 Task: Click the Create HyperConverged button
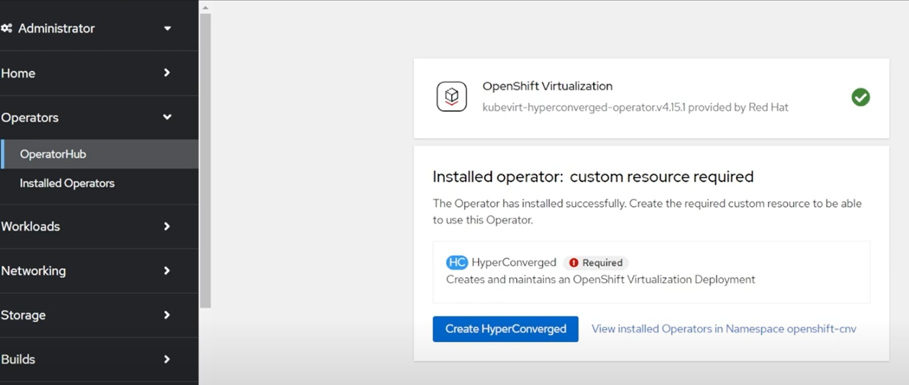point(506,329)
